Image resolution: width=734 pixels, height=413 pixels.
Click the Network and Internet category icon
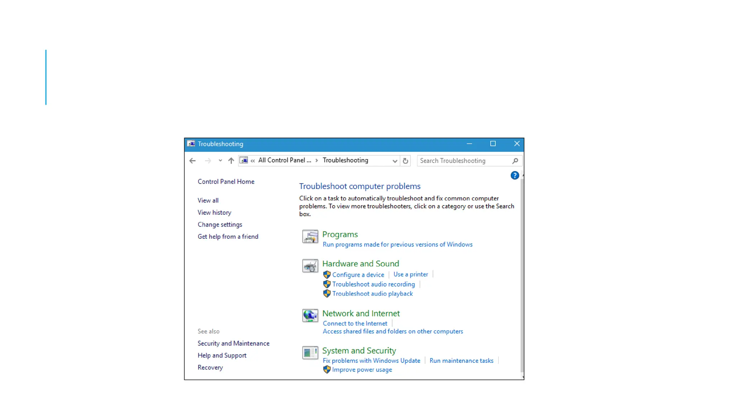tap(310, 315)
